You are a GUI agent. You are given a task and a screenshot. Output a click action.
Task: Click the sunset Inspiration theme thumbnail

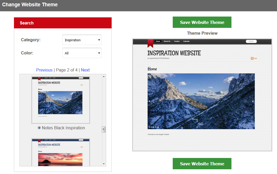[x=61, y=152]
